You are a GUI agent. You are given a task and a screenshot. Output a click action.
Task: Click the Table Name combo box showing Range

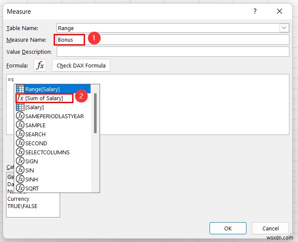[173, 28]
